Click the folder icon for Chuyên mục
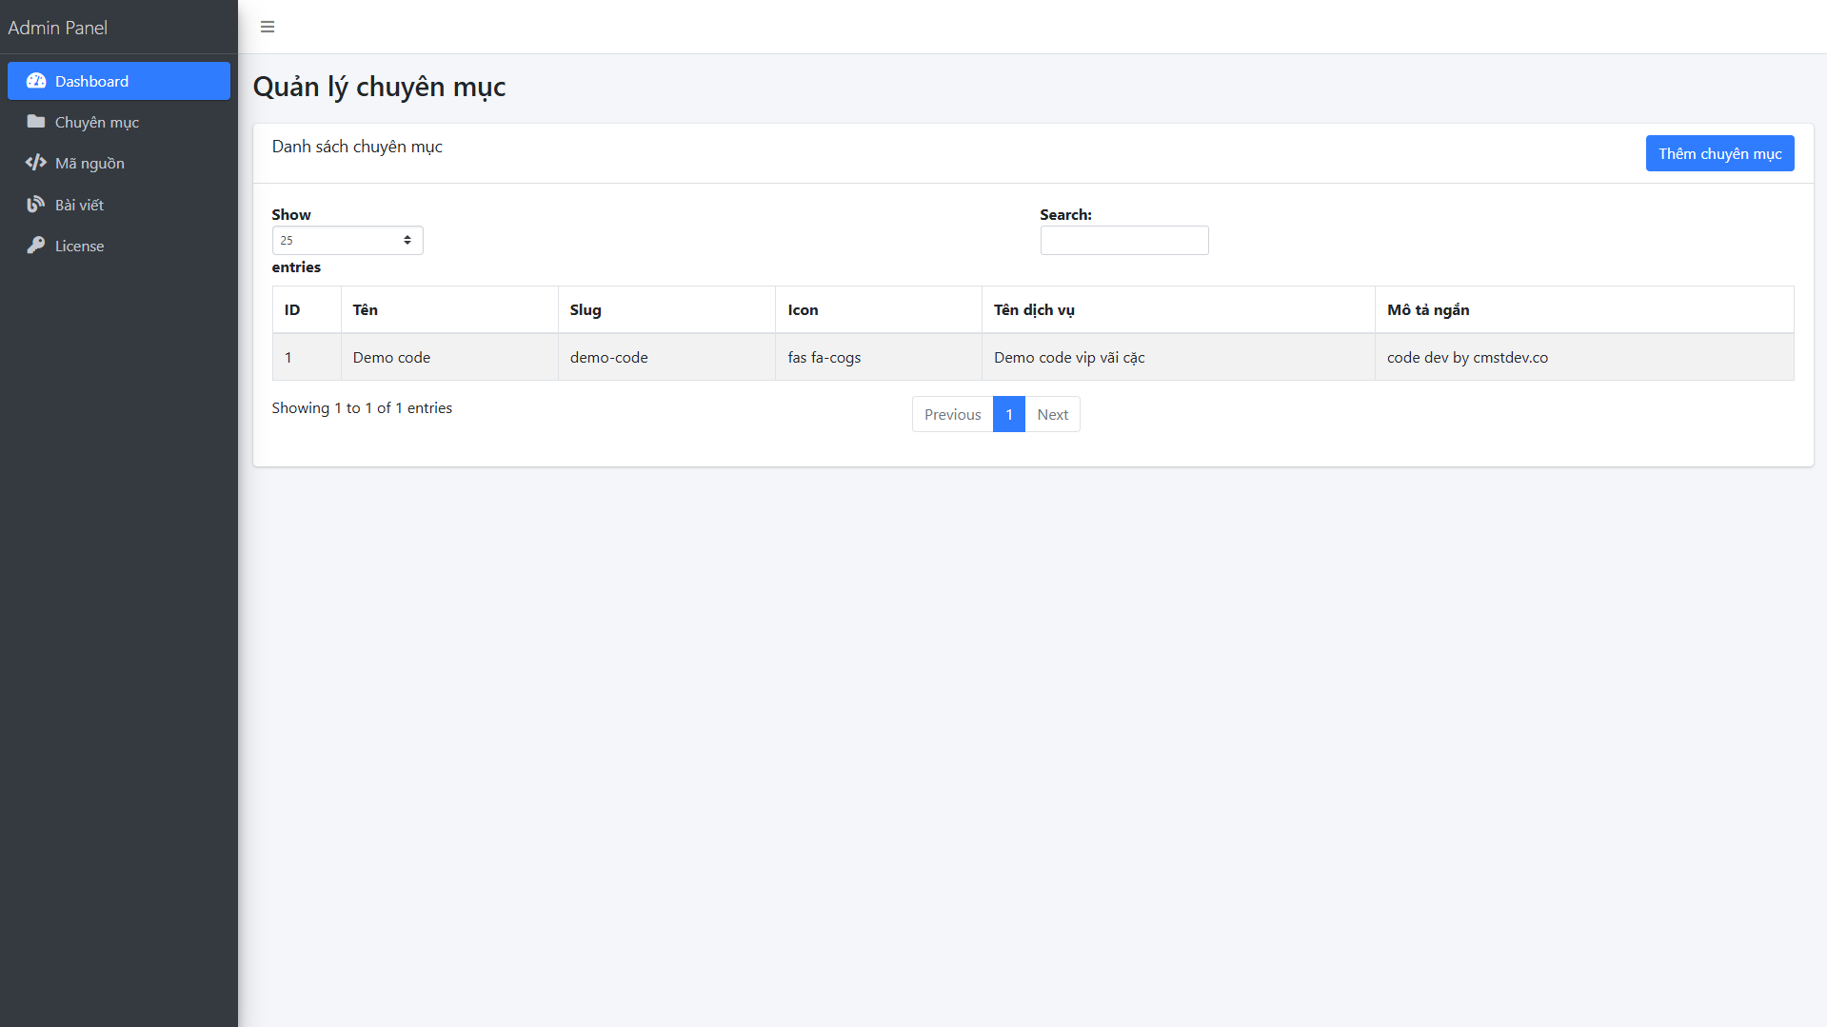The width and height of the screenshot is (1827, 1027). (36, 122)
